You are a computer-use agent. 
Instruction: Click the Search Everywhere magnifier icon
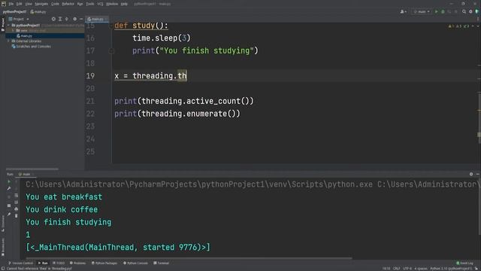click(x=464, y=12)
